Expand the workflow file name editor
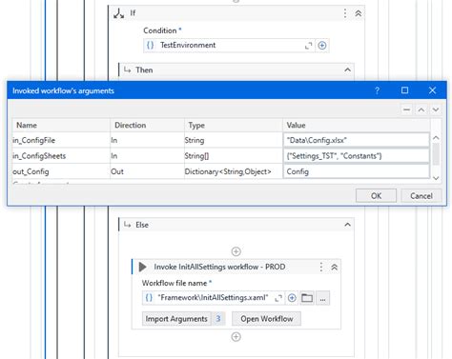The height and width of the screenshot is (359, 452). (278, 298)
